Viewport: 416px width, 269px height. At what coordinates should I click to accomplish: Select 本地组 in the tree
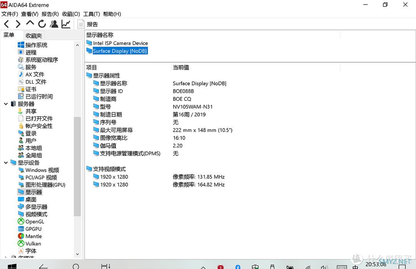pyautogui.click(x=30, y=148)
